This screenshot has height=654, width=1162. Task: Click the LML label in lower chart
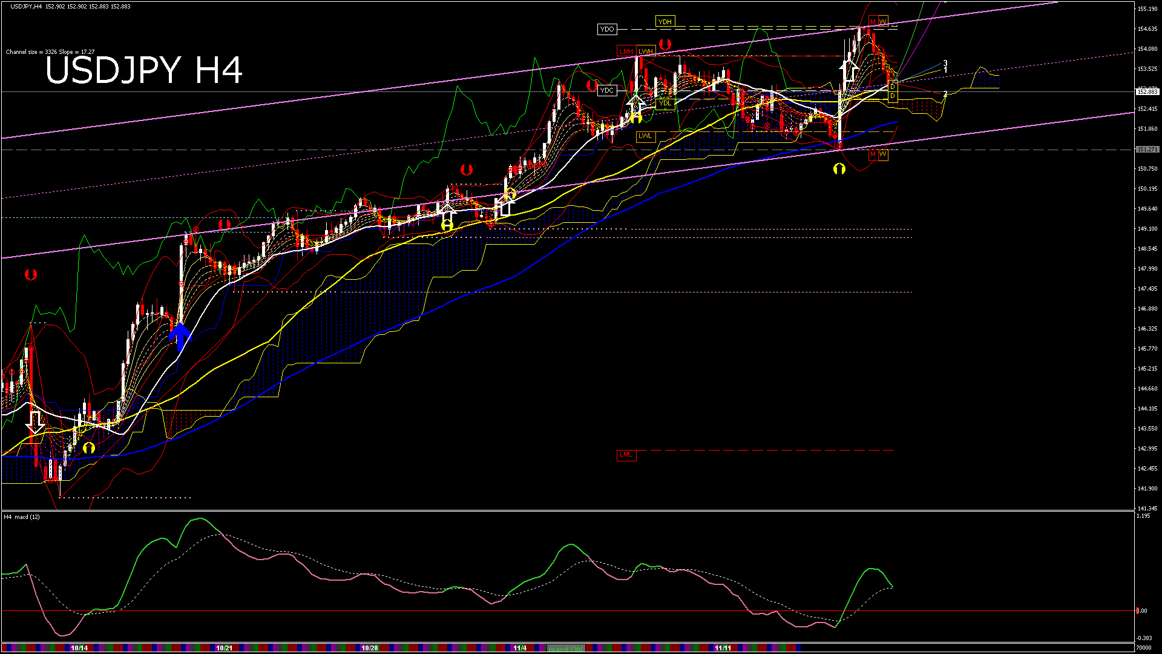[x=626, y=455]
